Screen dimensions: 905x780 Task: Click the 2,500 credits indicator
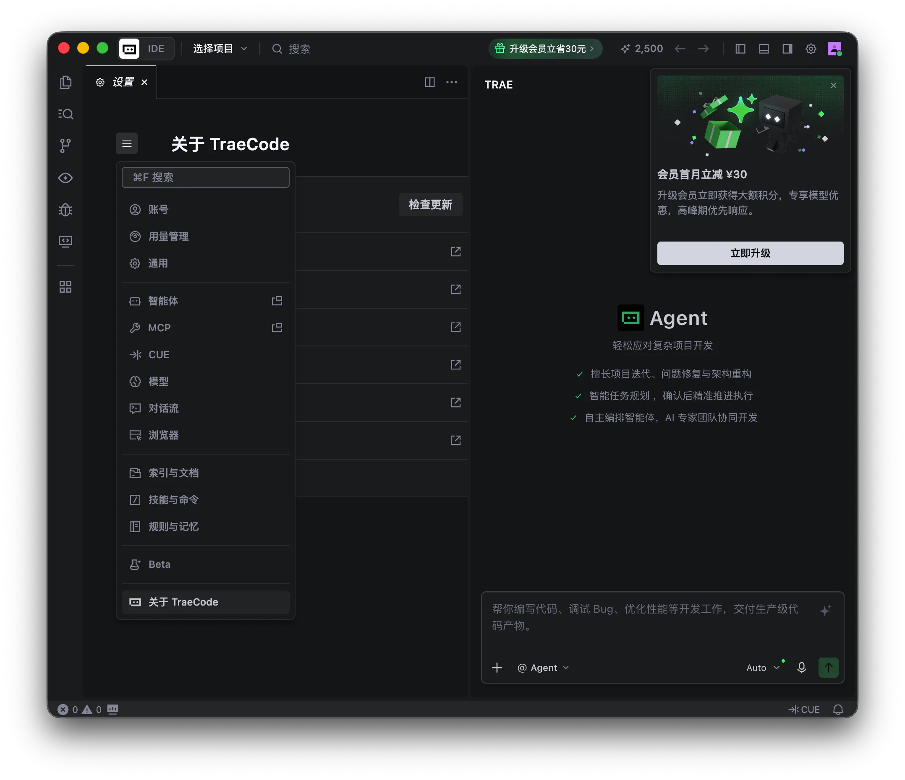coord(641,48)
